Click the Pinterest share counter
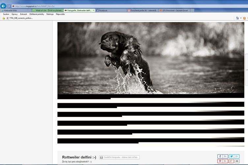 (225, 161)
